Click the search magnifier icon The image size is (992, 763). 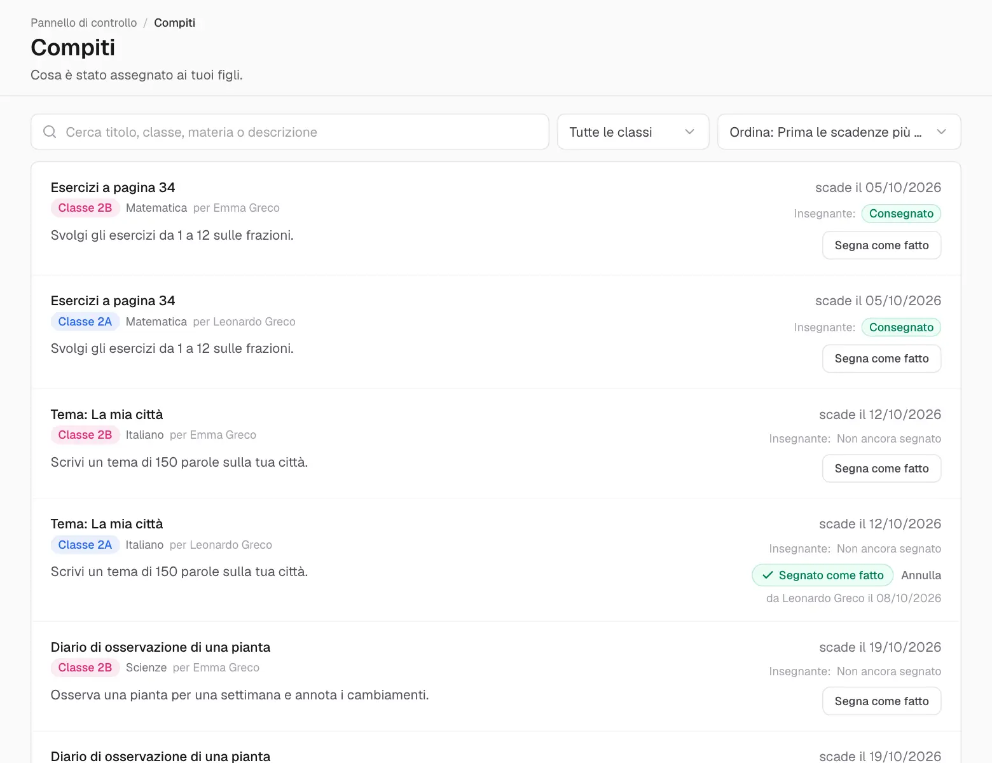tap(50, 132)
